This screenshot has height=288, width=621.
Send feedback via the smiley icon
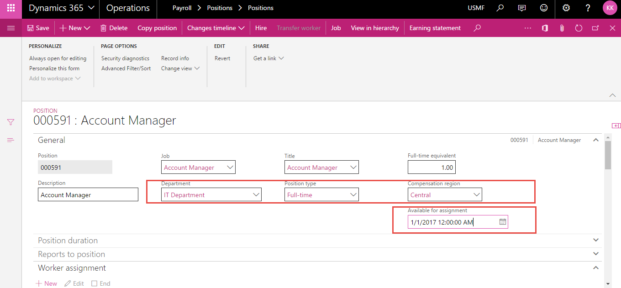[543, 8]
